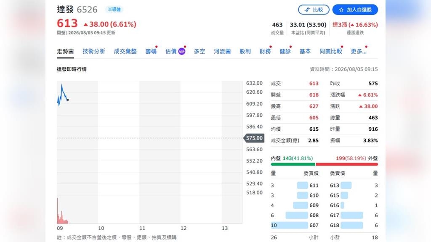Viewport: 431px width, 242px height.
Task: Click the ask price 616 row
Action: pos(354,205)
